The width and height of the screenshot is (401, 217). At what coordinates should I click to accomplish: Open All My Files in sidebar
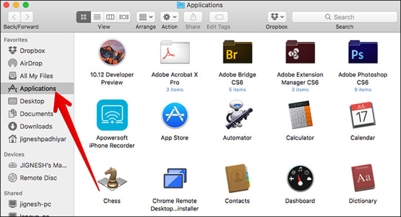[x=37, y=76]
